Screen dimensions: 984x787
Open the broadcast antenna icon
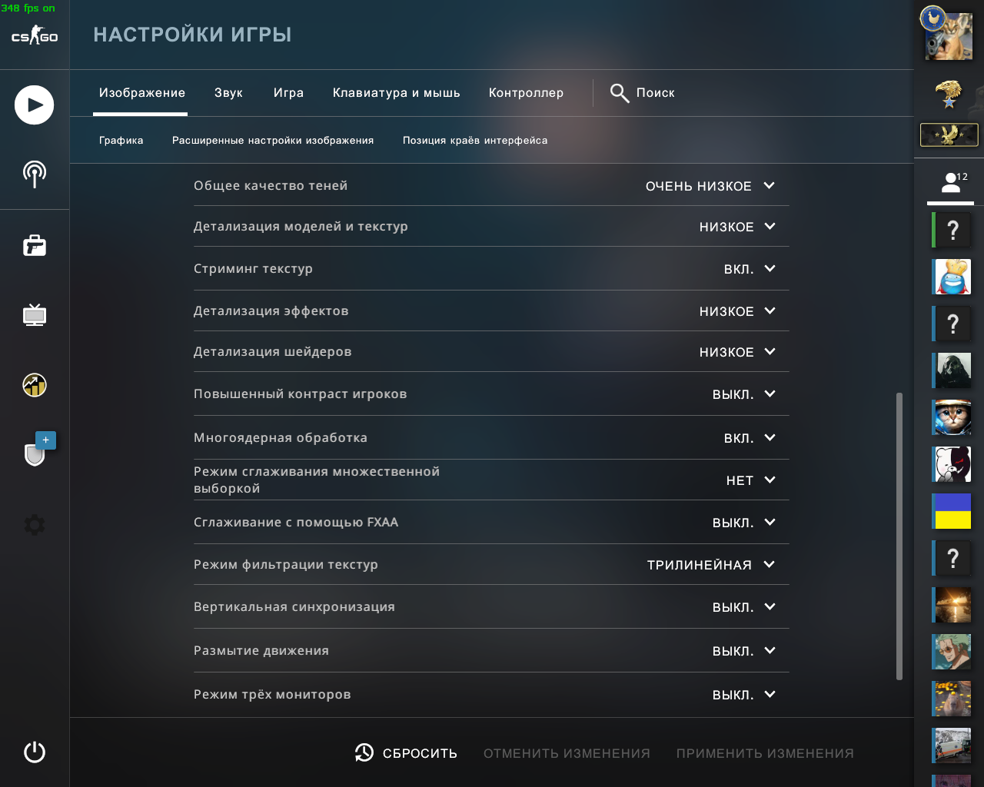[x=34, y=174]
